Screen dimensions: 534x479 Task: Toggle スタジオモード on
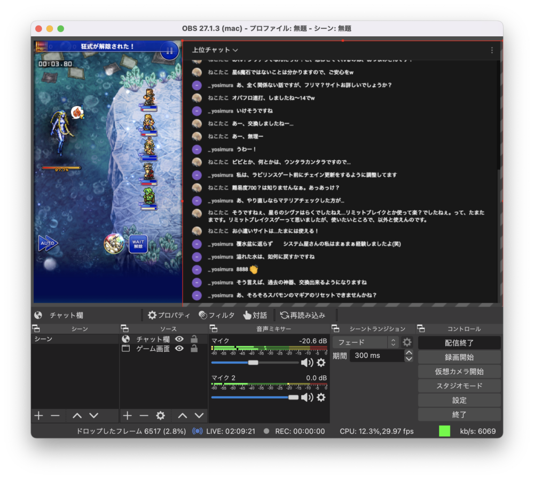tap(459, 386)
